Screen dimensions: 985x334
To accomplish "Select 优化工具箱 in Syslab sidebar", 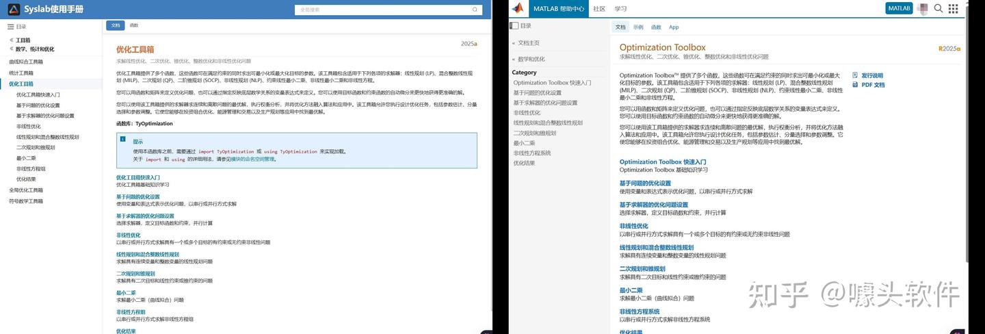I will (21, 83).
